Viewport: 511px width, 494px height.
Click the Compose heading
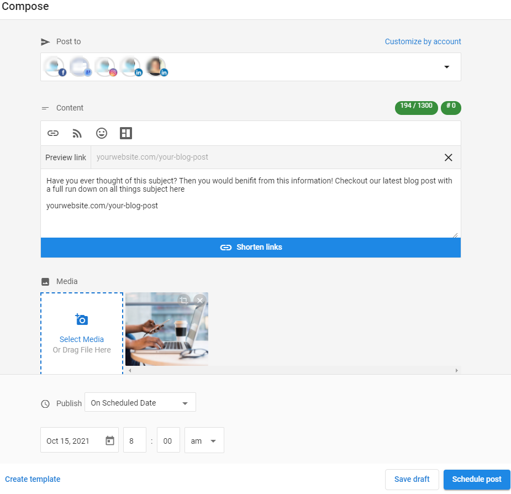click(25, 7)
